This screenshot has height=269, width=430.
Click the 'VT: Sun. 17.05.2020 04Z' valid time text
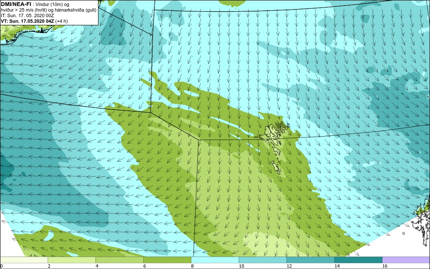28,21
